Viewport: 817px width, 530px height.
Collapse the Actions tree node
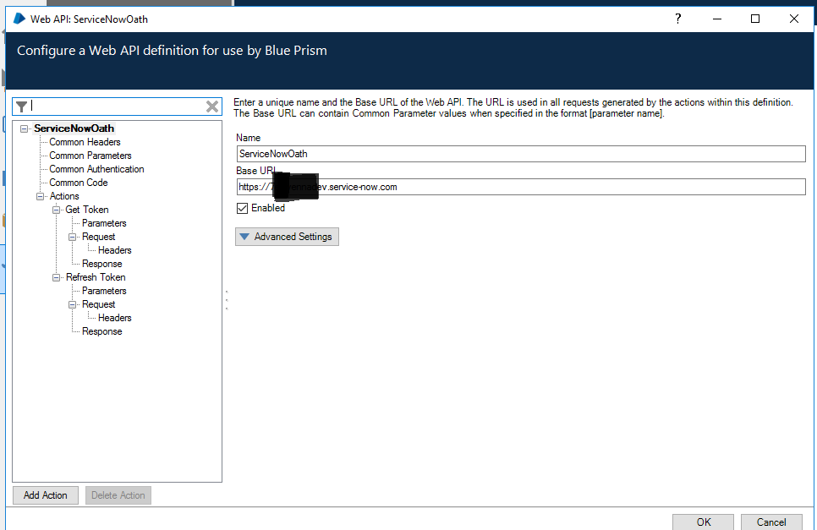tap(40, 196)
